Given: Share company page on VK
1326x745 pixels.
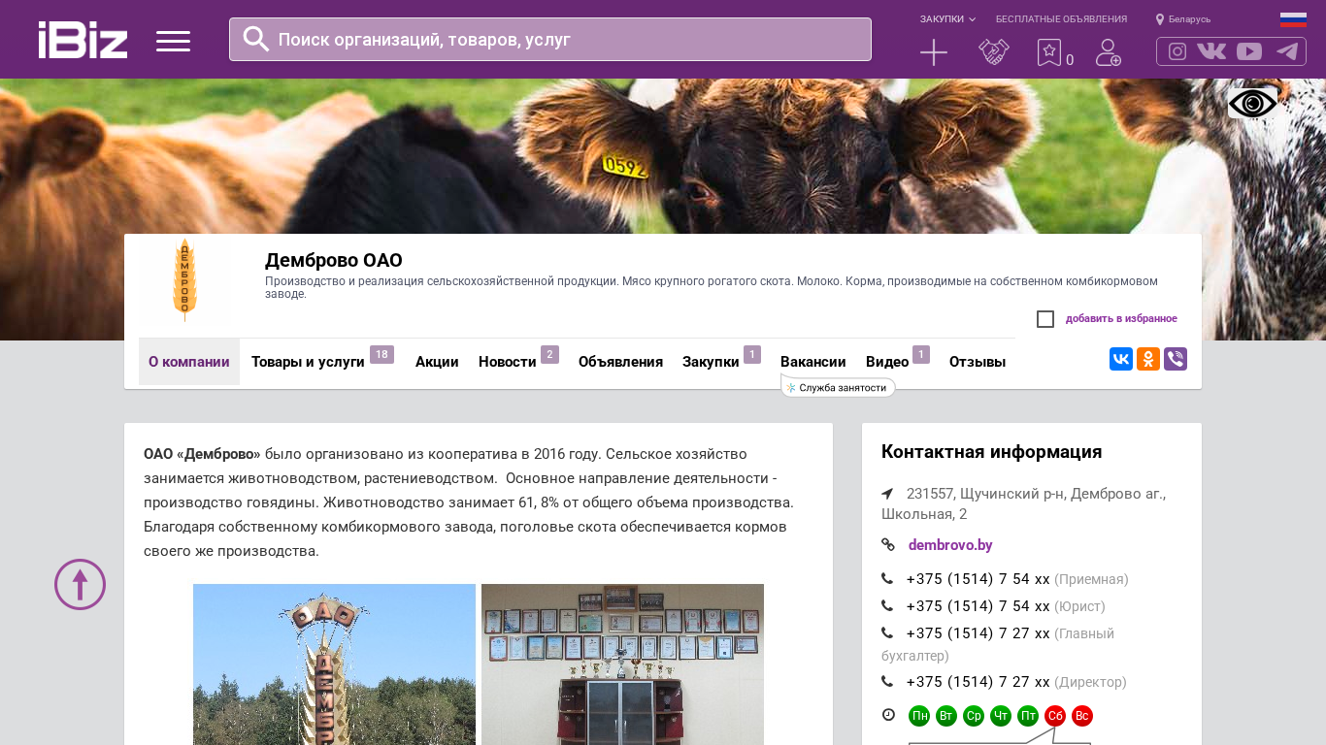Looking at the screenshot, I should [x=1121, y=359].
